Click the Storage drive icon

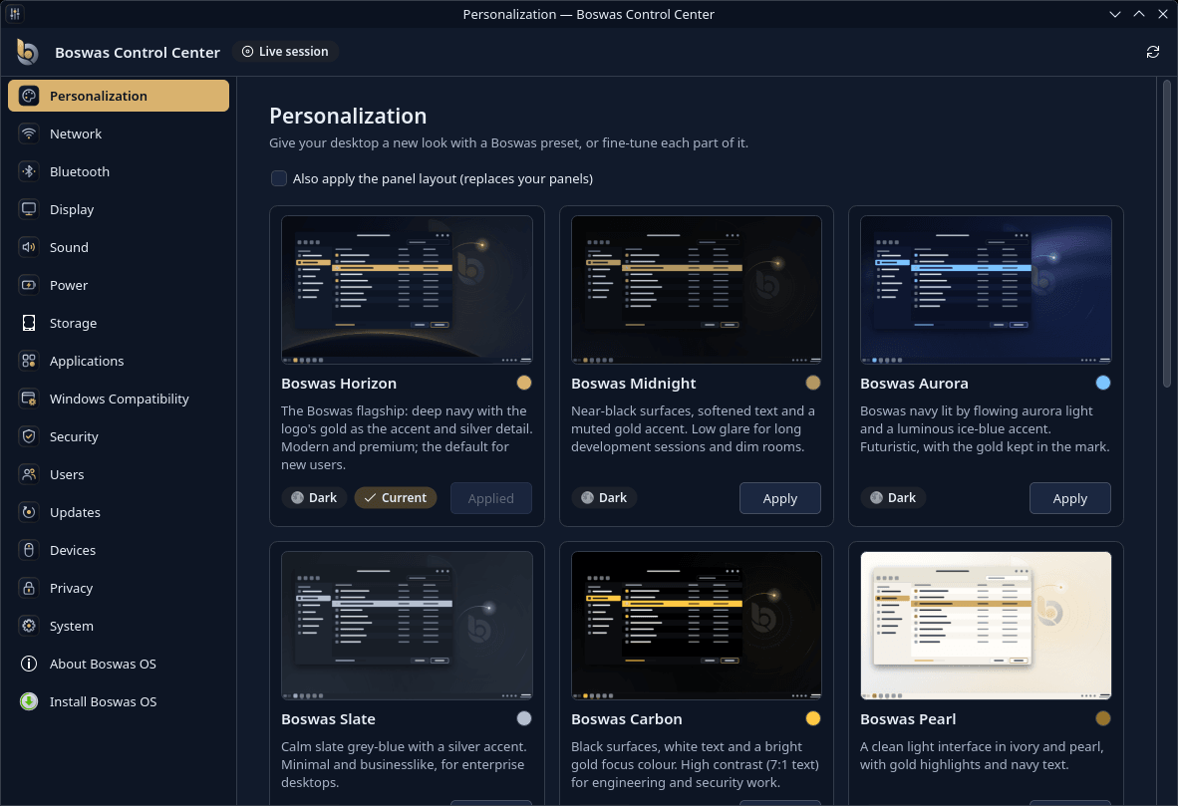click(x=29, y=323)
